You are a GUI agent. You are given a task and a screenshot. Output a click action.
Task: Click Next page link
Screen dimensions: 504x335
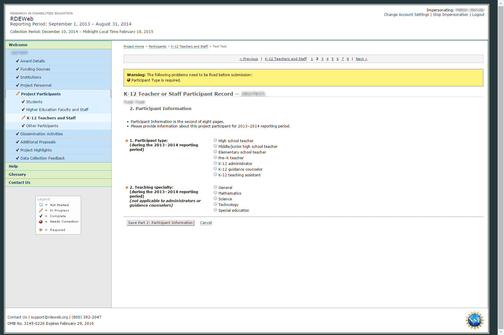click(361, 59)
